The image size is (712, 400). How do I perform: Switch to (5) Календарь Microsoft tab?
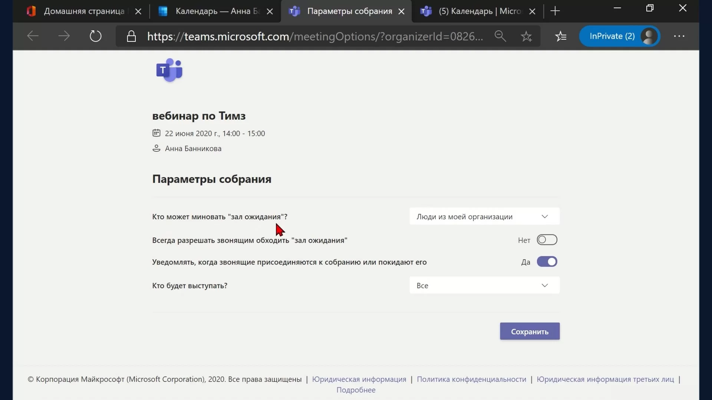tap(478, 11)
